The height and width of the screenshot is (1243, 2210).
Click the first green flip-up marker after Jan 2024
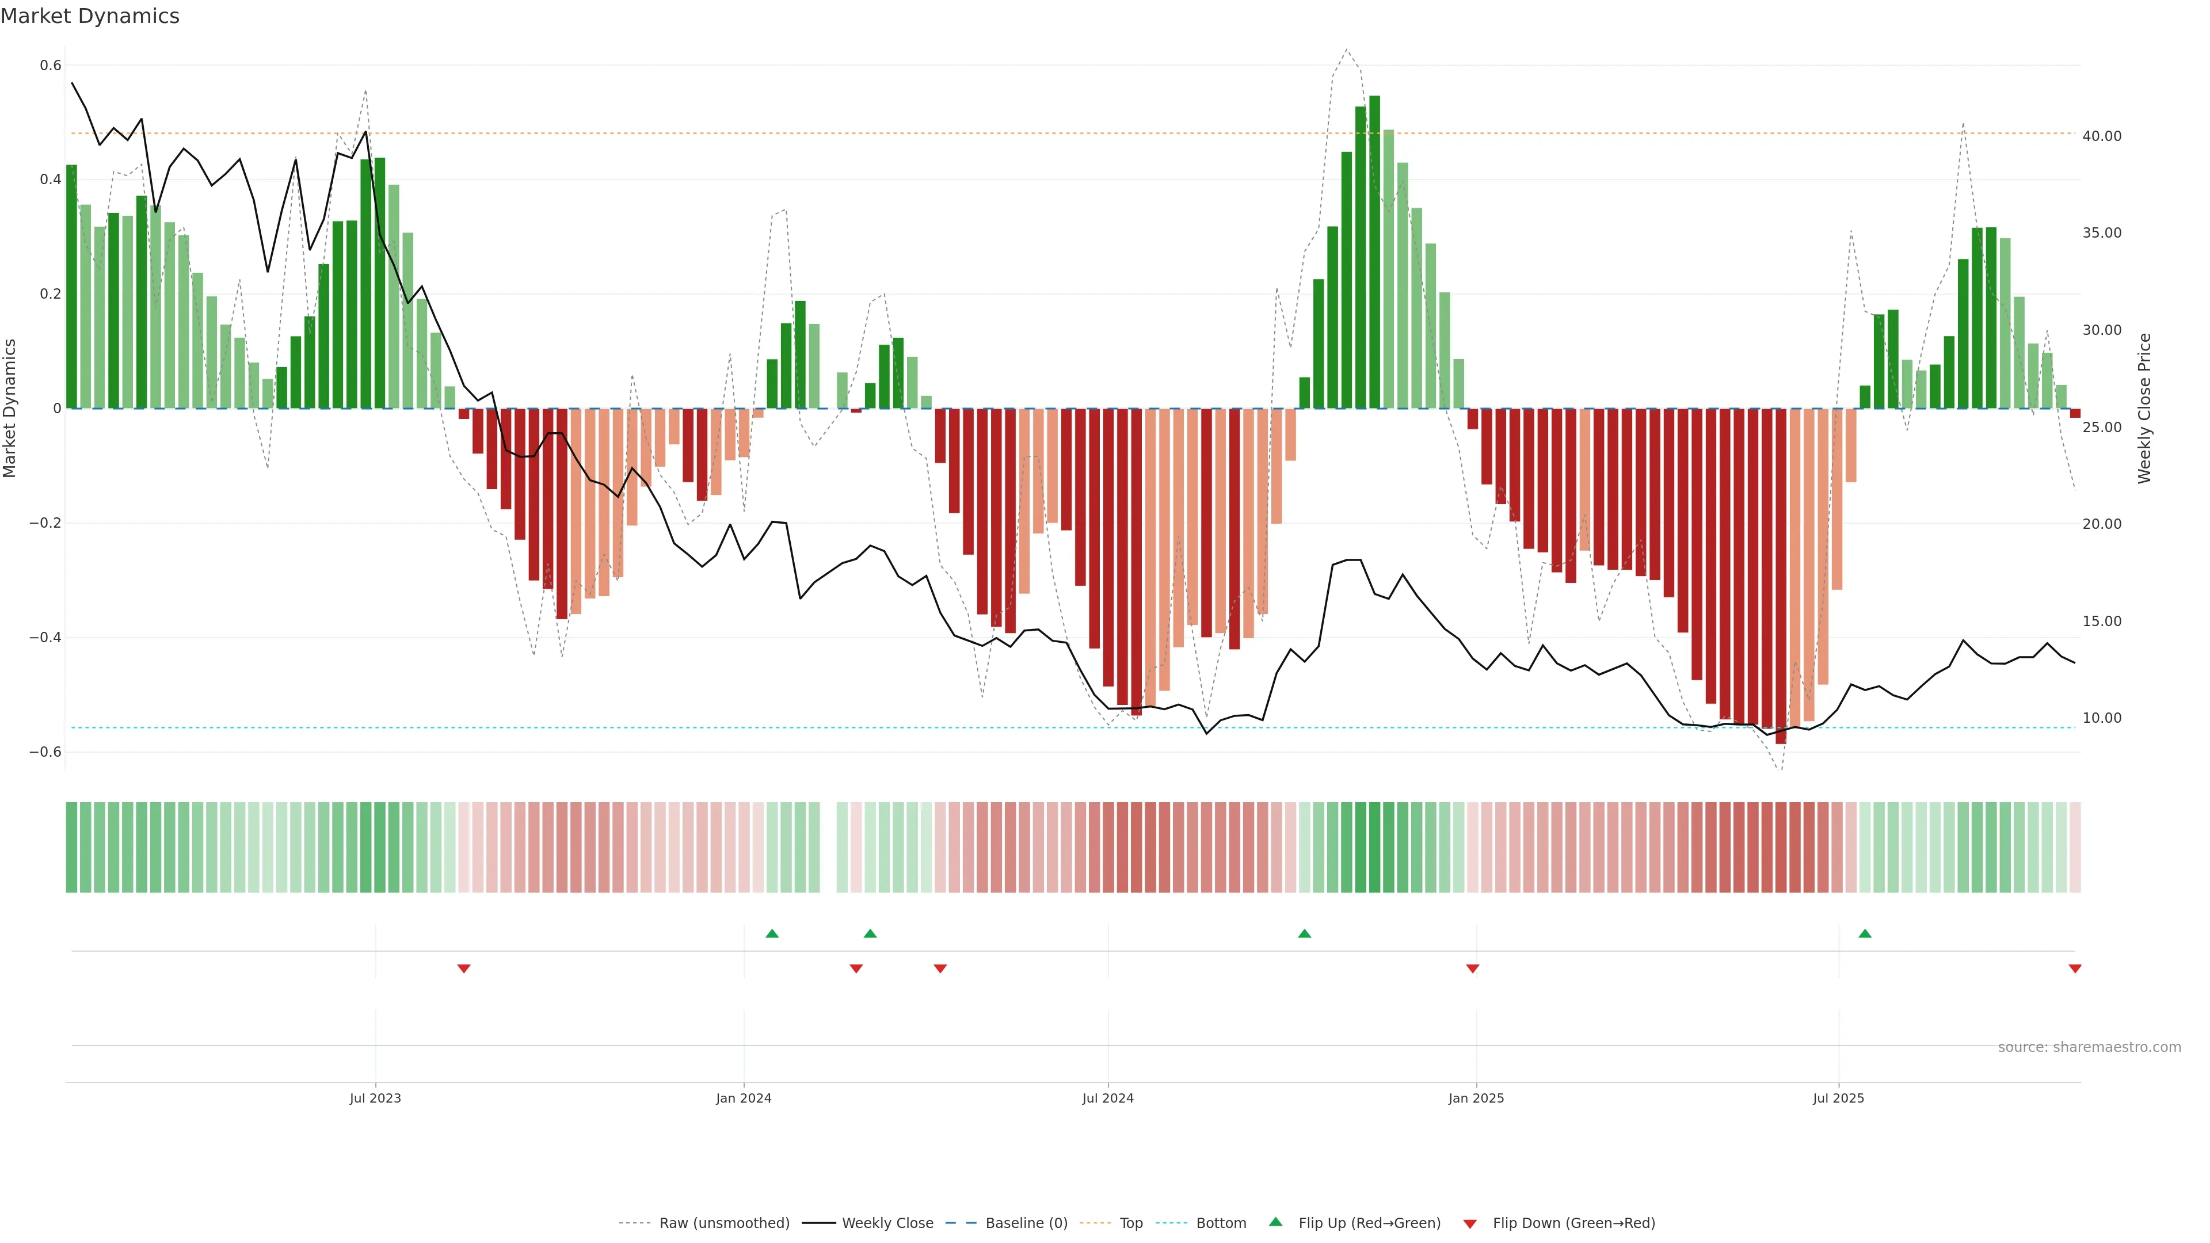click(x=772, y=933)
